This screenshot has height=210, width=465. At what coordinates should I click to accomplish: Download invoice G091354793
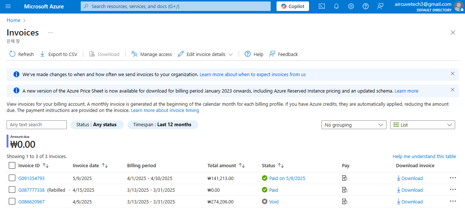click(409, 179)
